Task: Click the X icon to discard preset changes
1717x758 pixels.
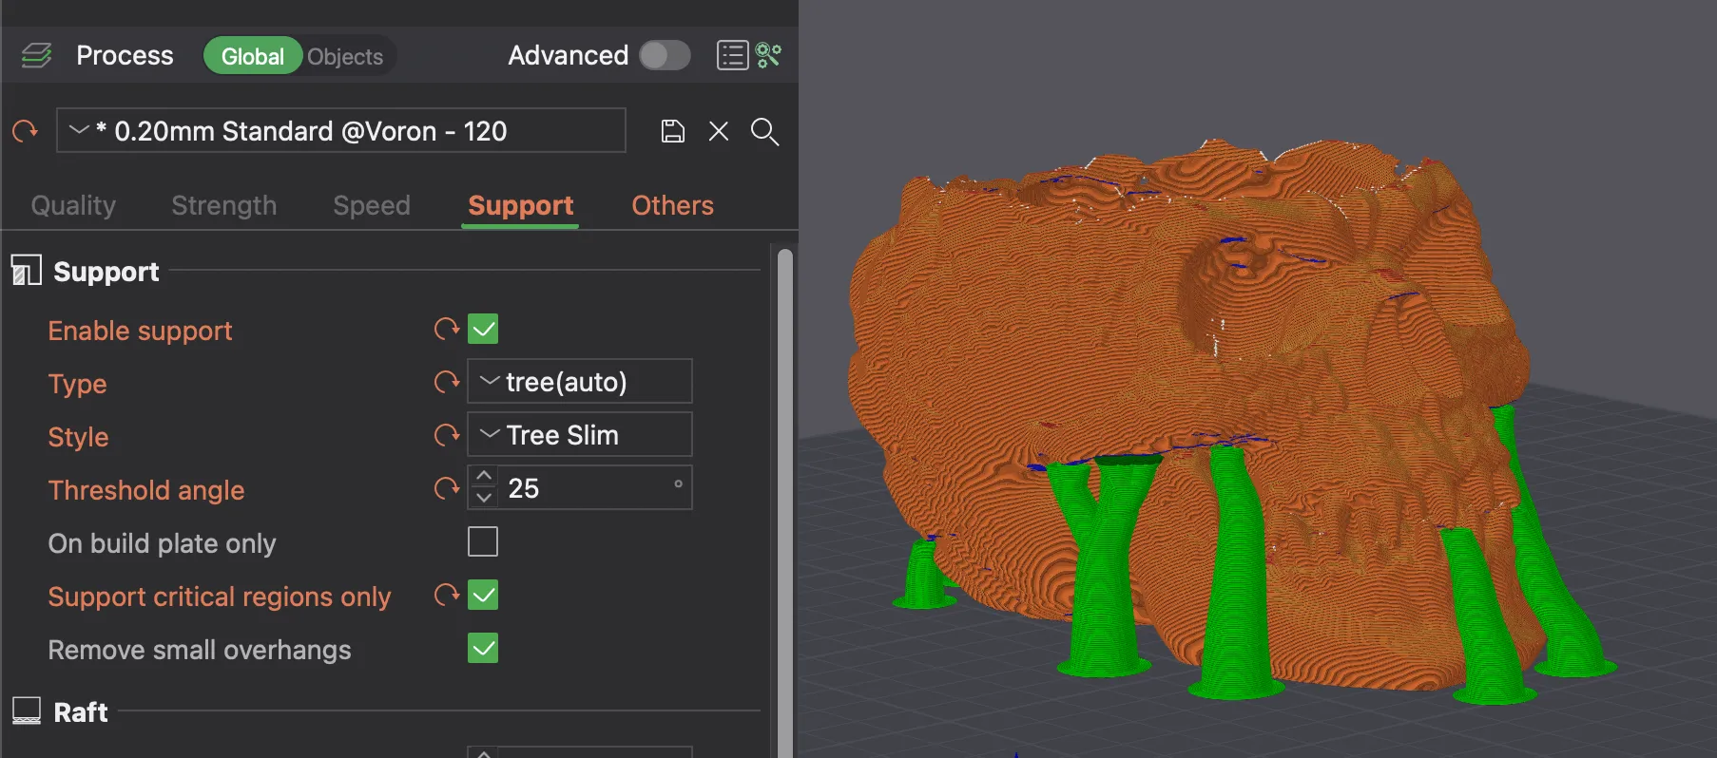Action: [x=719, y=131]
